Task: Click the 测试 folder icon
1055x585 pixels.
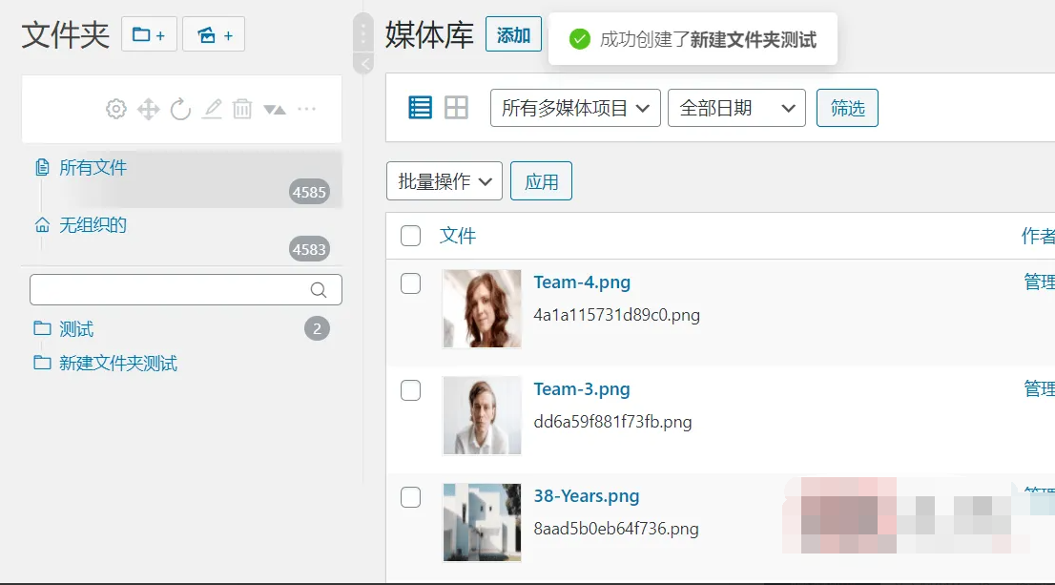Action: click(42, 328)
